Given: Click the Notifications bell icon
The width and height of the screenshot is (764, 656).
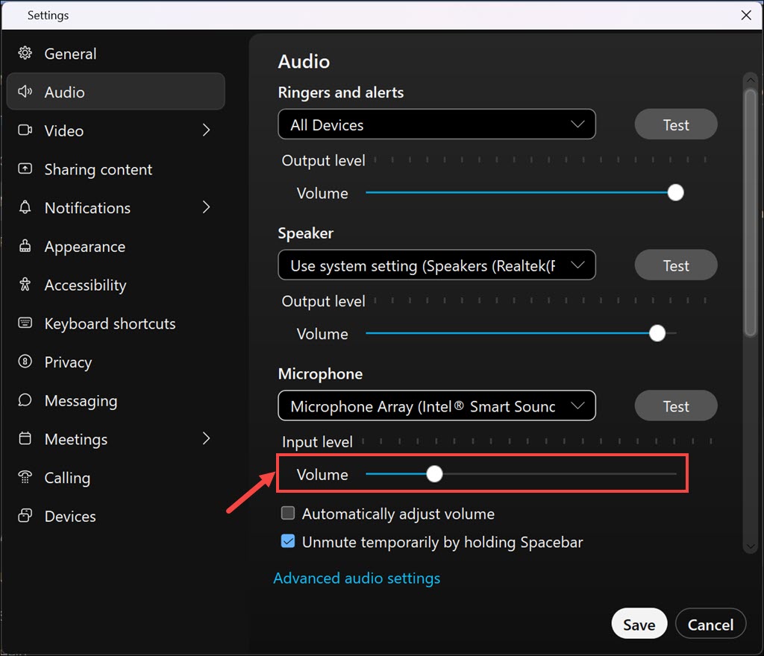Looking at the screenshot, I should pos(25,208).
